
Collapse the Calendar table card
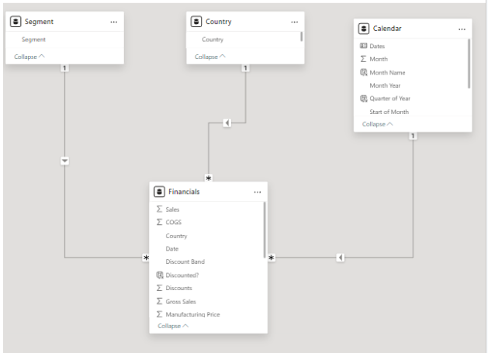(x=378, y=124)
